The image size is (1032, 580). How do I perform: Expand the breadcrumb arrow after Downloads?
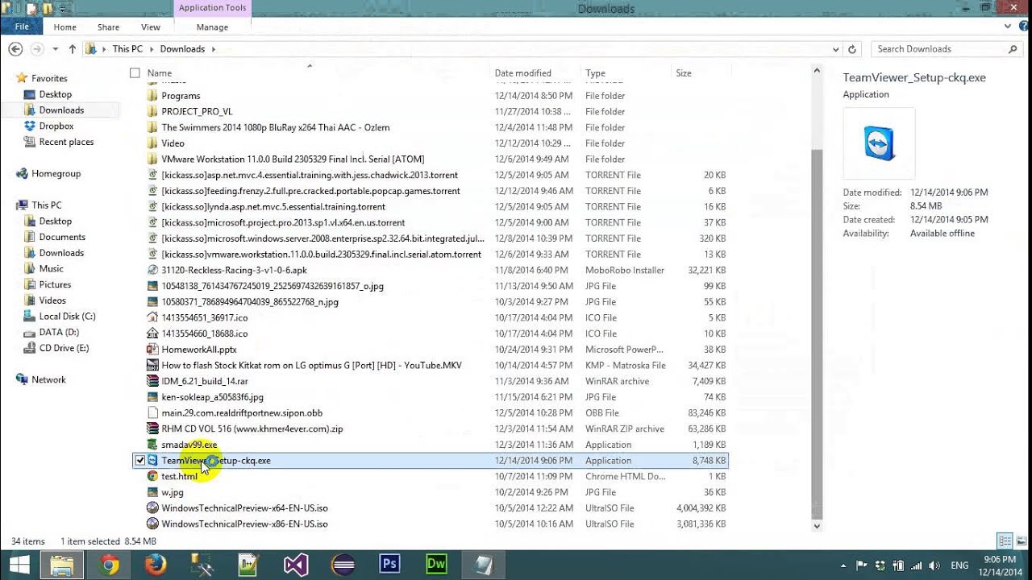point(214,49)
